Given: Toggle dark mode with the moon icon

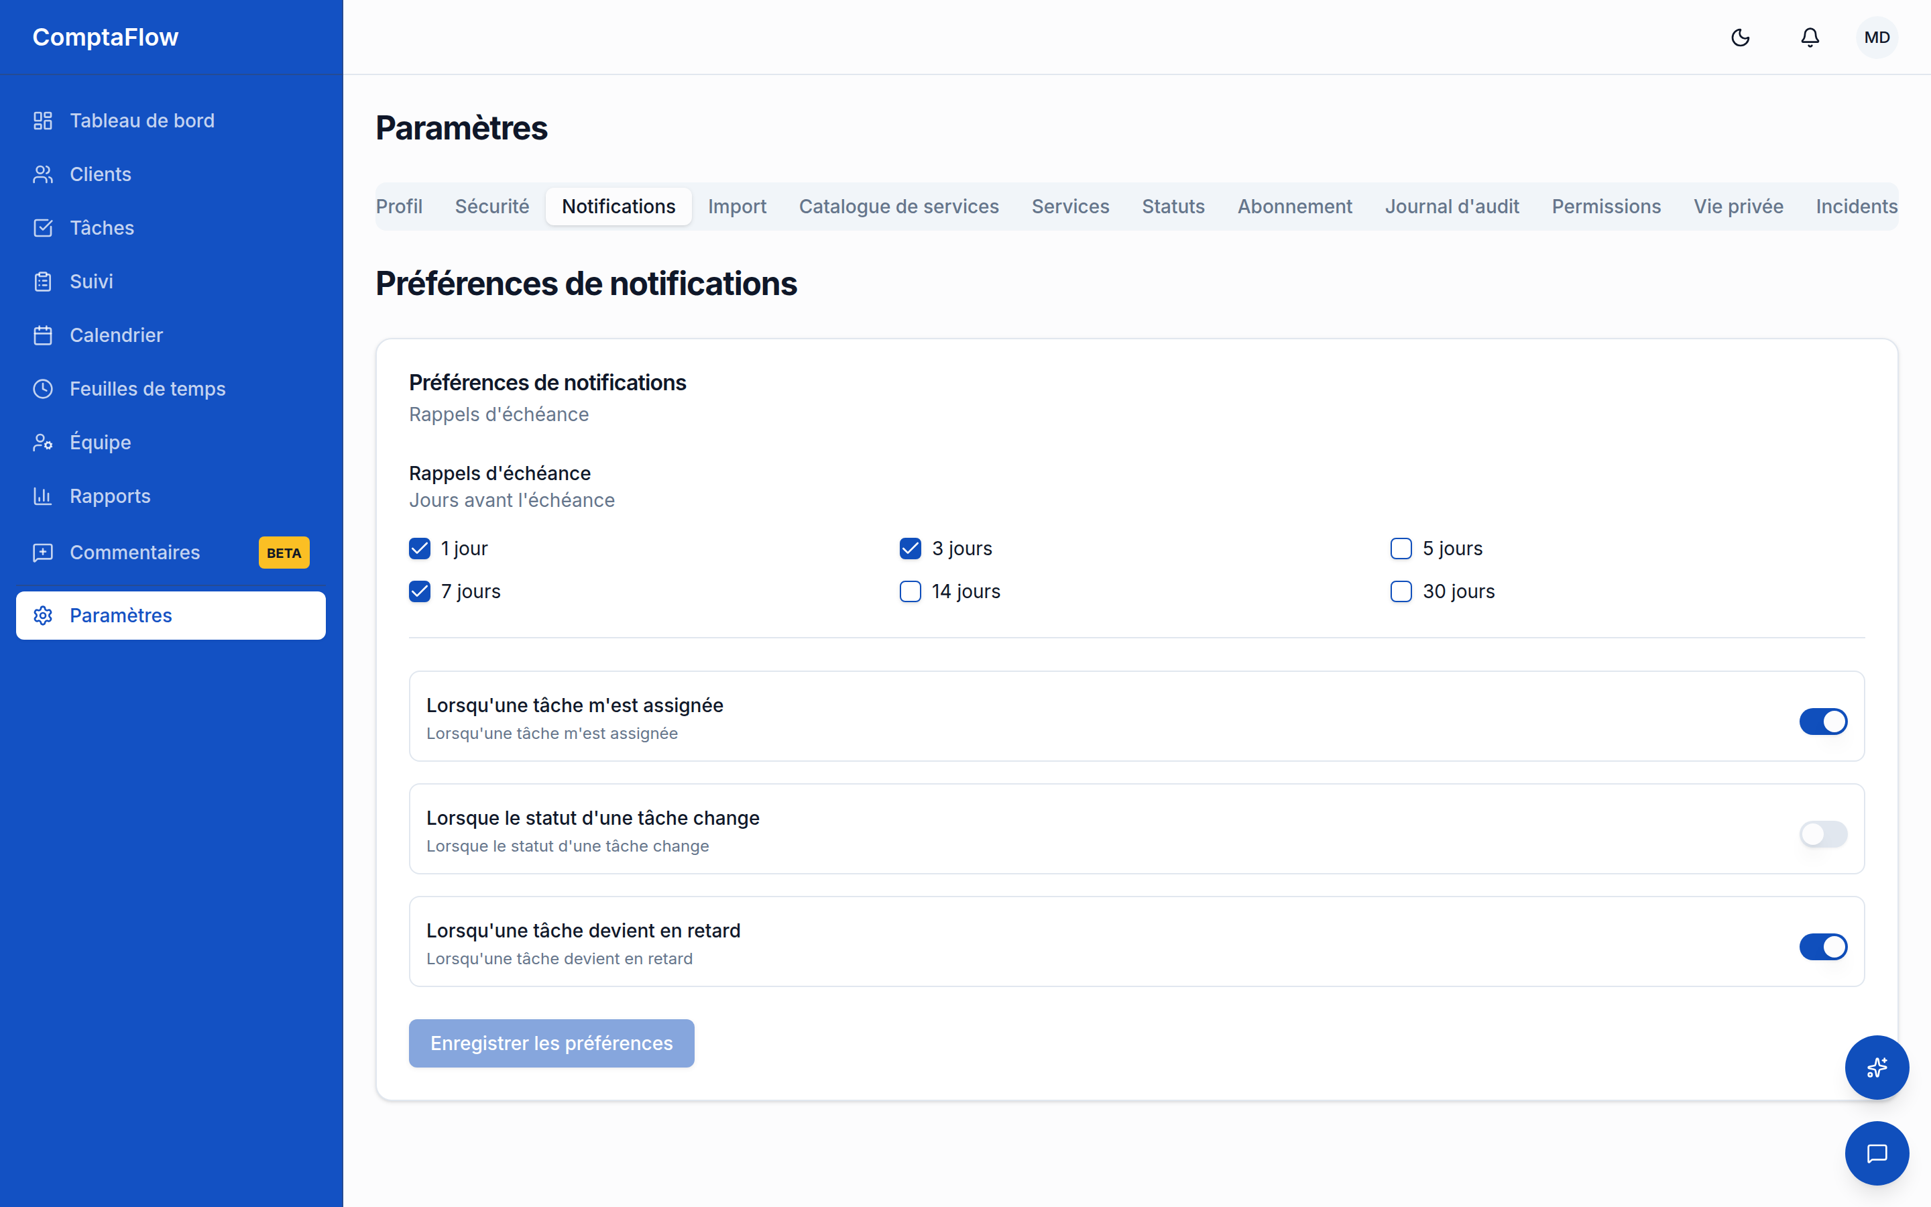Looking at the screenshot, I should click(x=1741, y=38).
